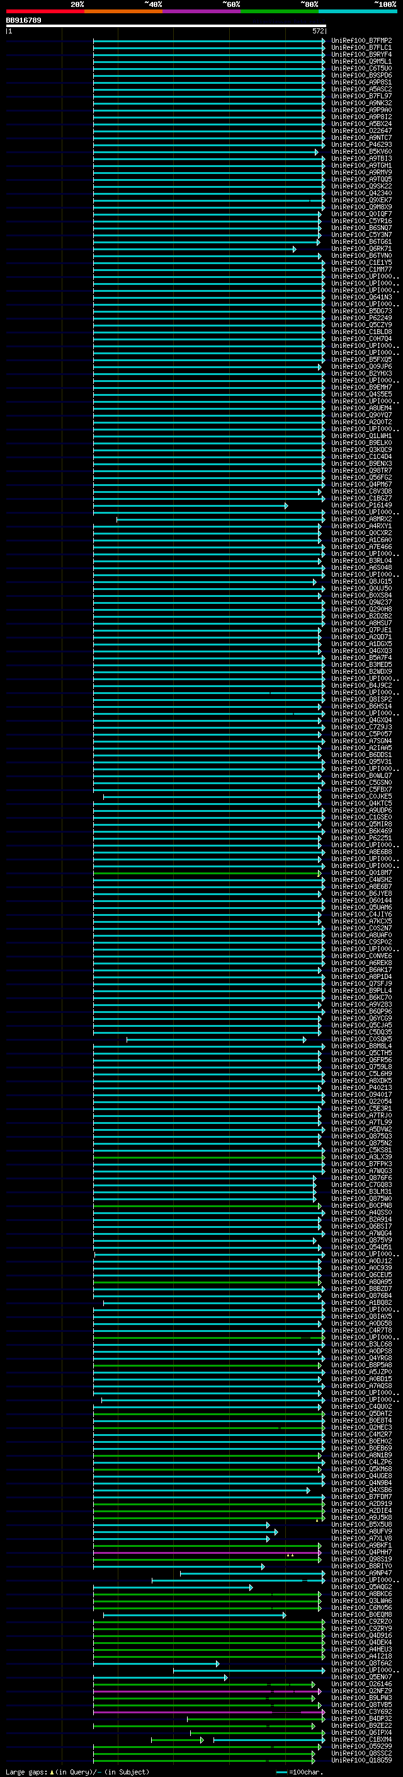
Task: Click the purple ~60% identity legend segment
Action: tap(202, 11)
